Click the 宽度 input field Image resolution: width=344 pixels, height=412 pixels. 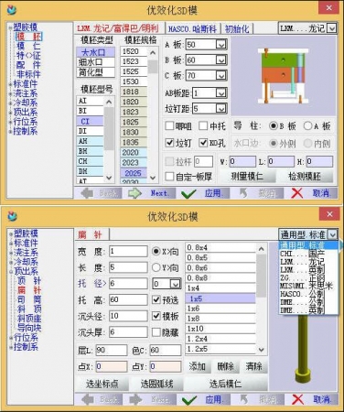click(128, 252)
